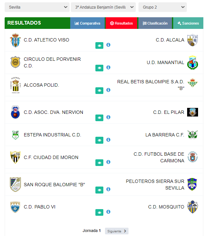
Task: Click eye button for San Roque Balompie match
Action: click(x=99, y=190)
